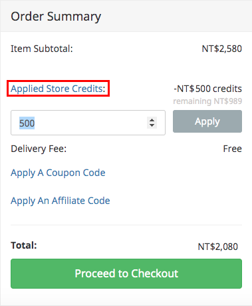Click the -NT$500 credits text
The height and width of the screenshot is (306, 252).
coord(207,89)
